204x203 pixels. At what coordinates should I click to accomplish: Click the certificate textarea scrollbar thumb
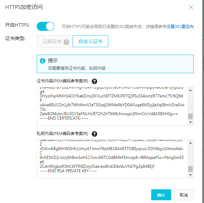pyautogui.click(x=191, y=116)
